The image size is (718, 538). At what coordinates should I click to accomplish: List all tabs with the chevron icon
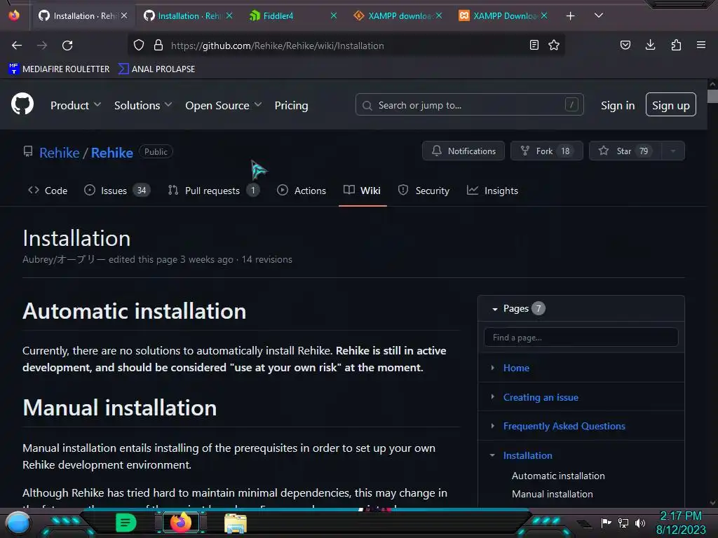coord(599,15)
